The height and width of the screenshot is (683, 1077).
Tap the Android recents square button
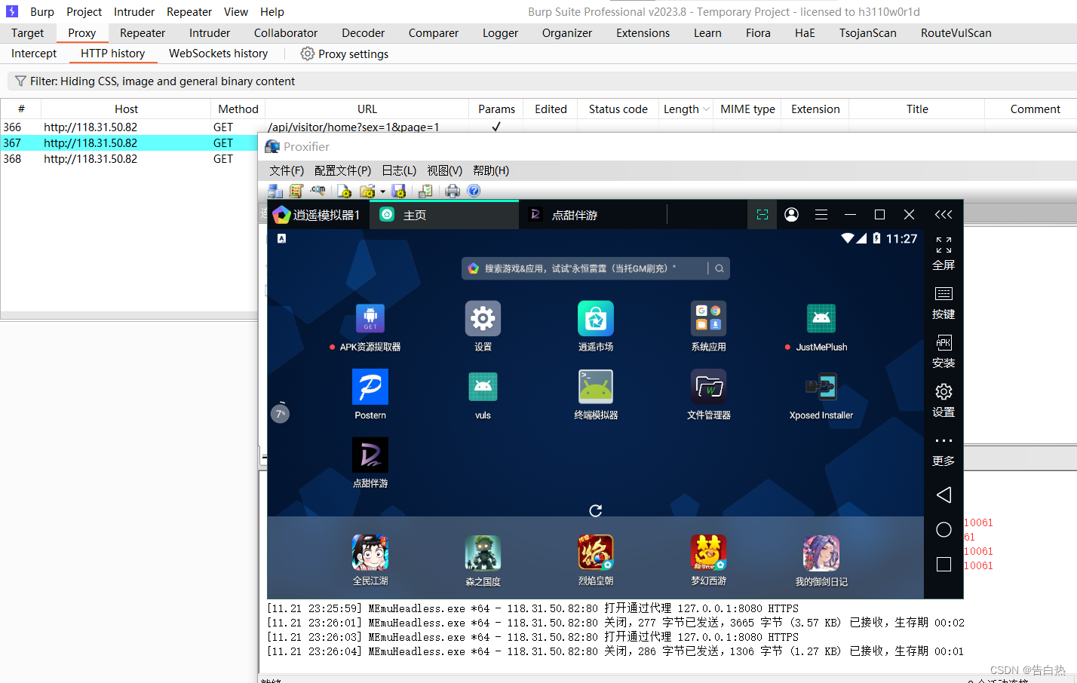[x=944, y=564]
